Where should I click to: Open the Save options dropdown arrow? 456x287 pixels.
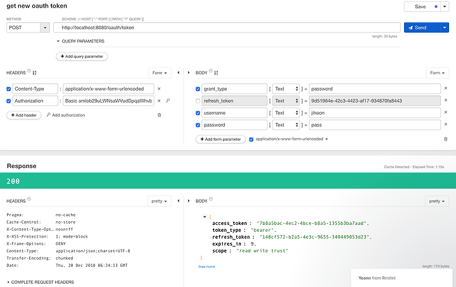coord(445,6)
